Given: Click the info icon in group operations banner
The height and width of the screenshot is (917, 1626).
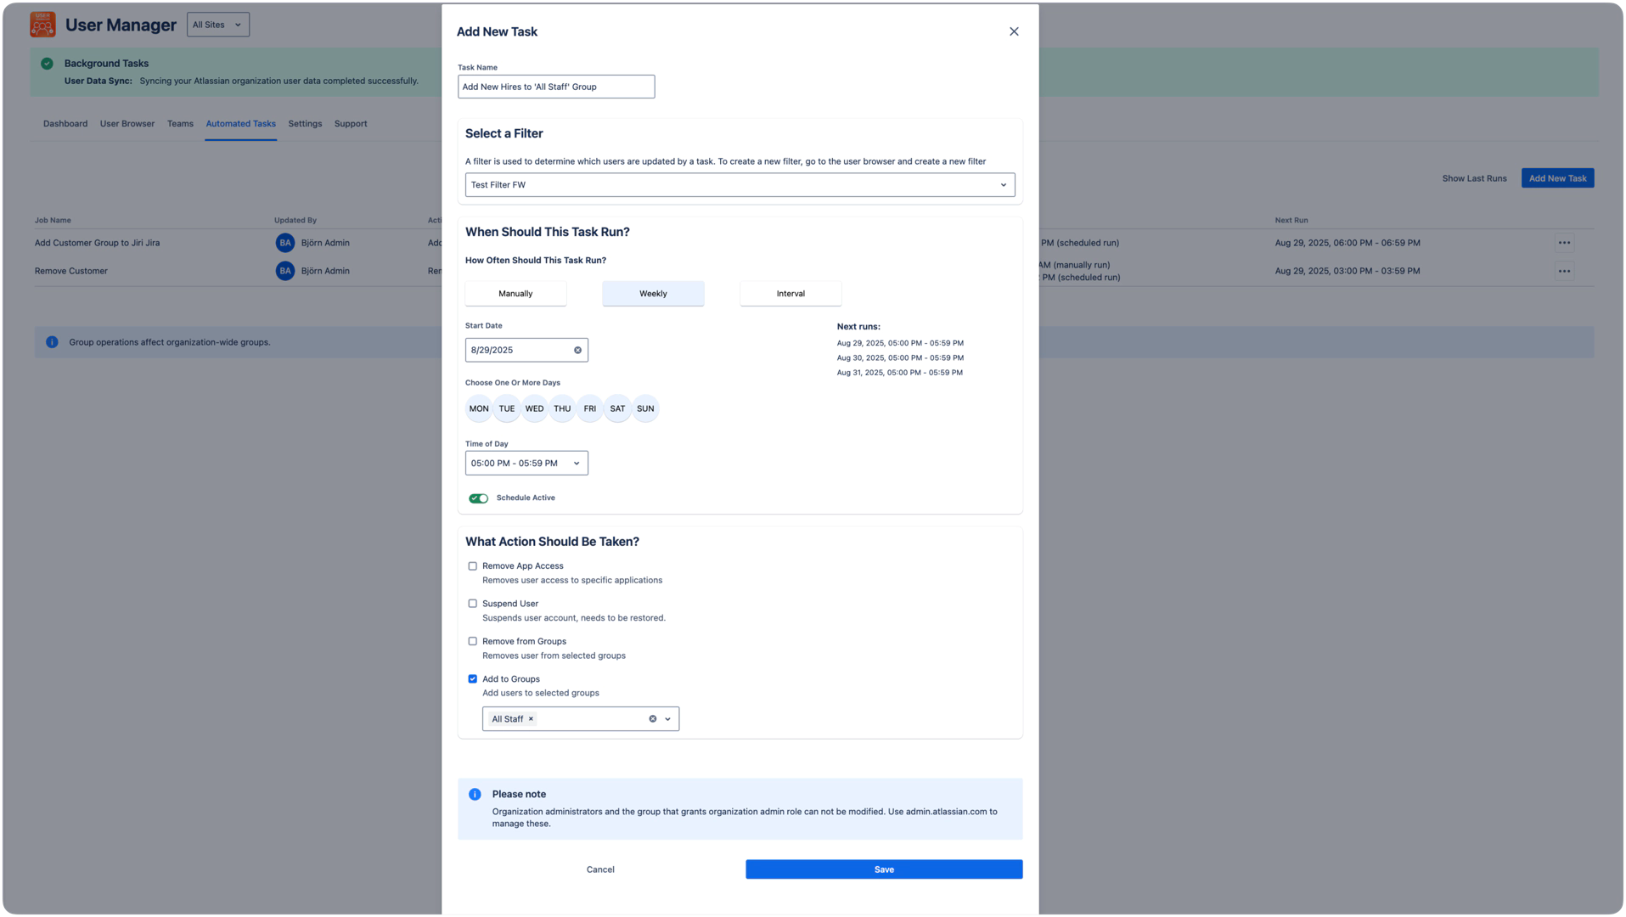Looking at the screenshot, I should [x=52, y=341].
